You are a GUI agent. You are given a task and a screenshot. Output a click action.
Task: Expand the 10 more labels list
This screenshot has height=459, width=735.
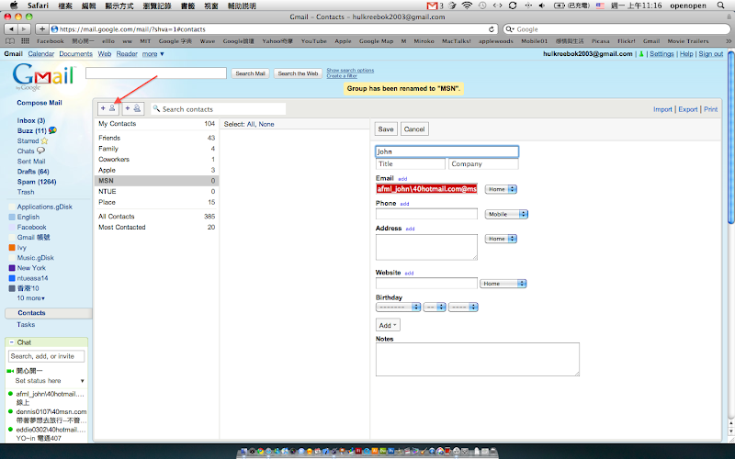31,298
